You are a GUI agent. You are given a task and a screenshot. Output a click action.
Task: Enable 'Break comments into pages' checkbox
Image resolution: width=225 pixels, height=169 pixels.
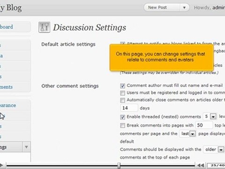pyautogui.click(x=122, y=125)
